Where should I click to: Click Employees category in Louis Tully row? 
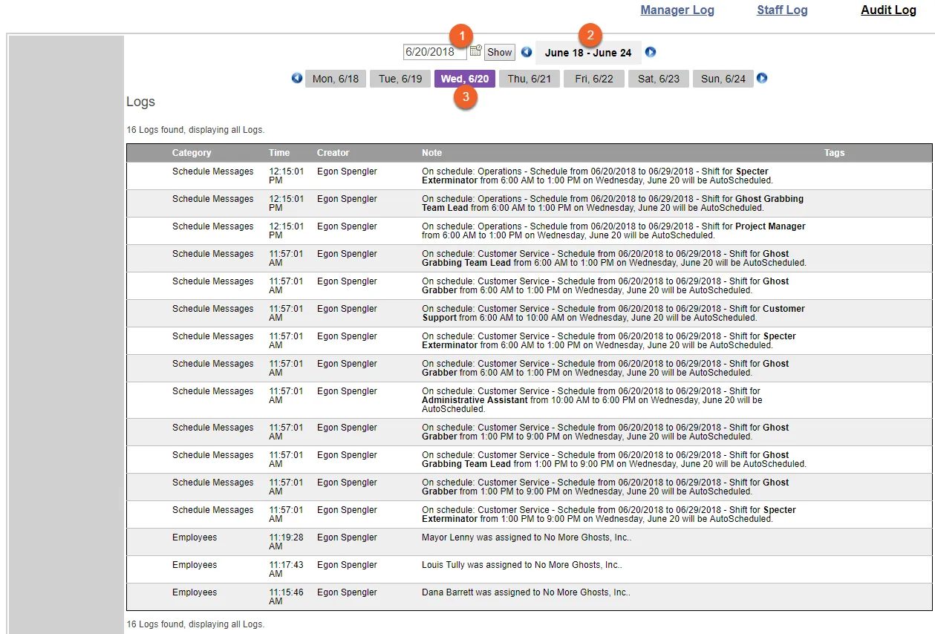point(195,565)
